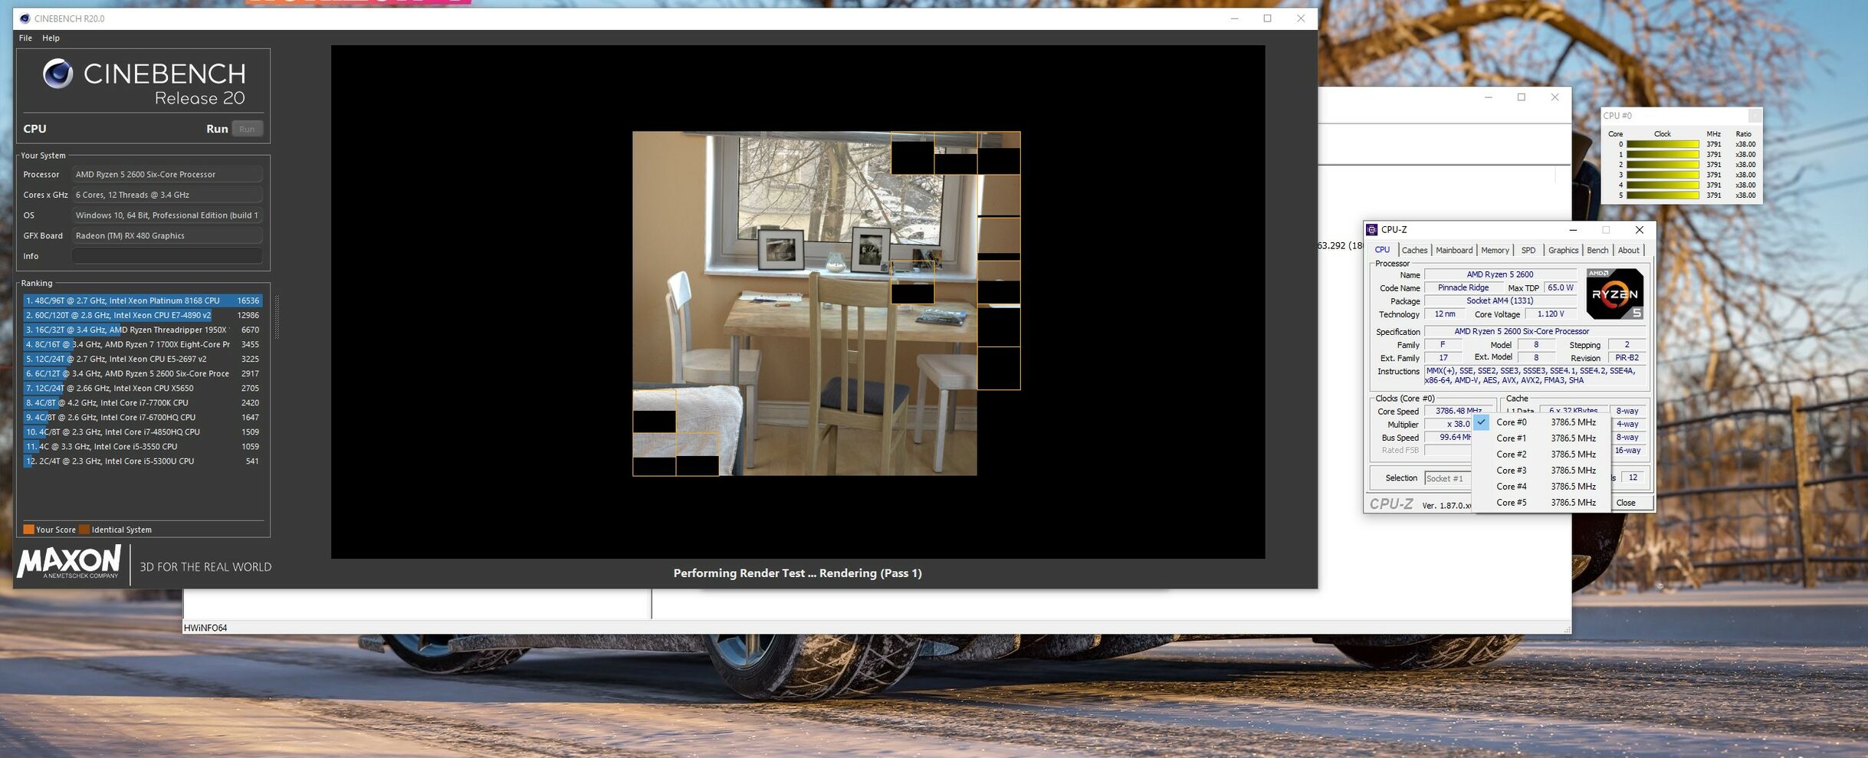
Task: Focus the Info field in Your System
Action: coord(167,256)
